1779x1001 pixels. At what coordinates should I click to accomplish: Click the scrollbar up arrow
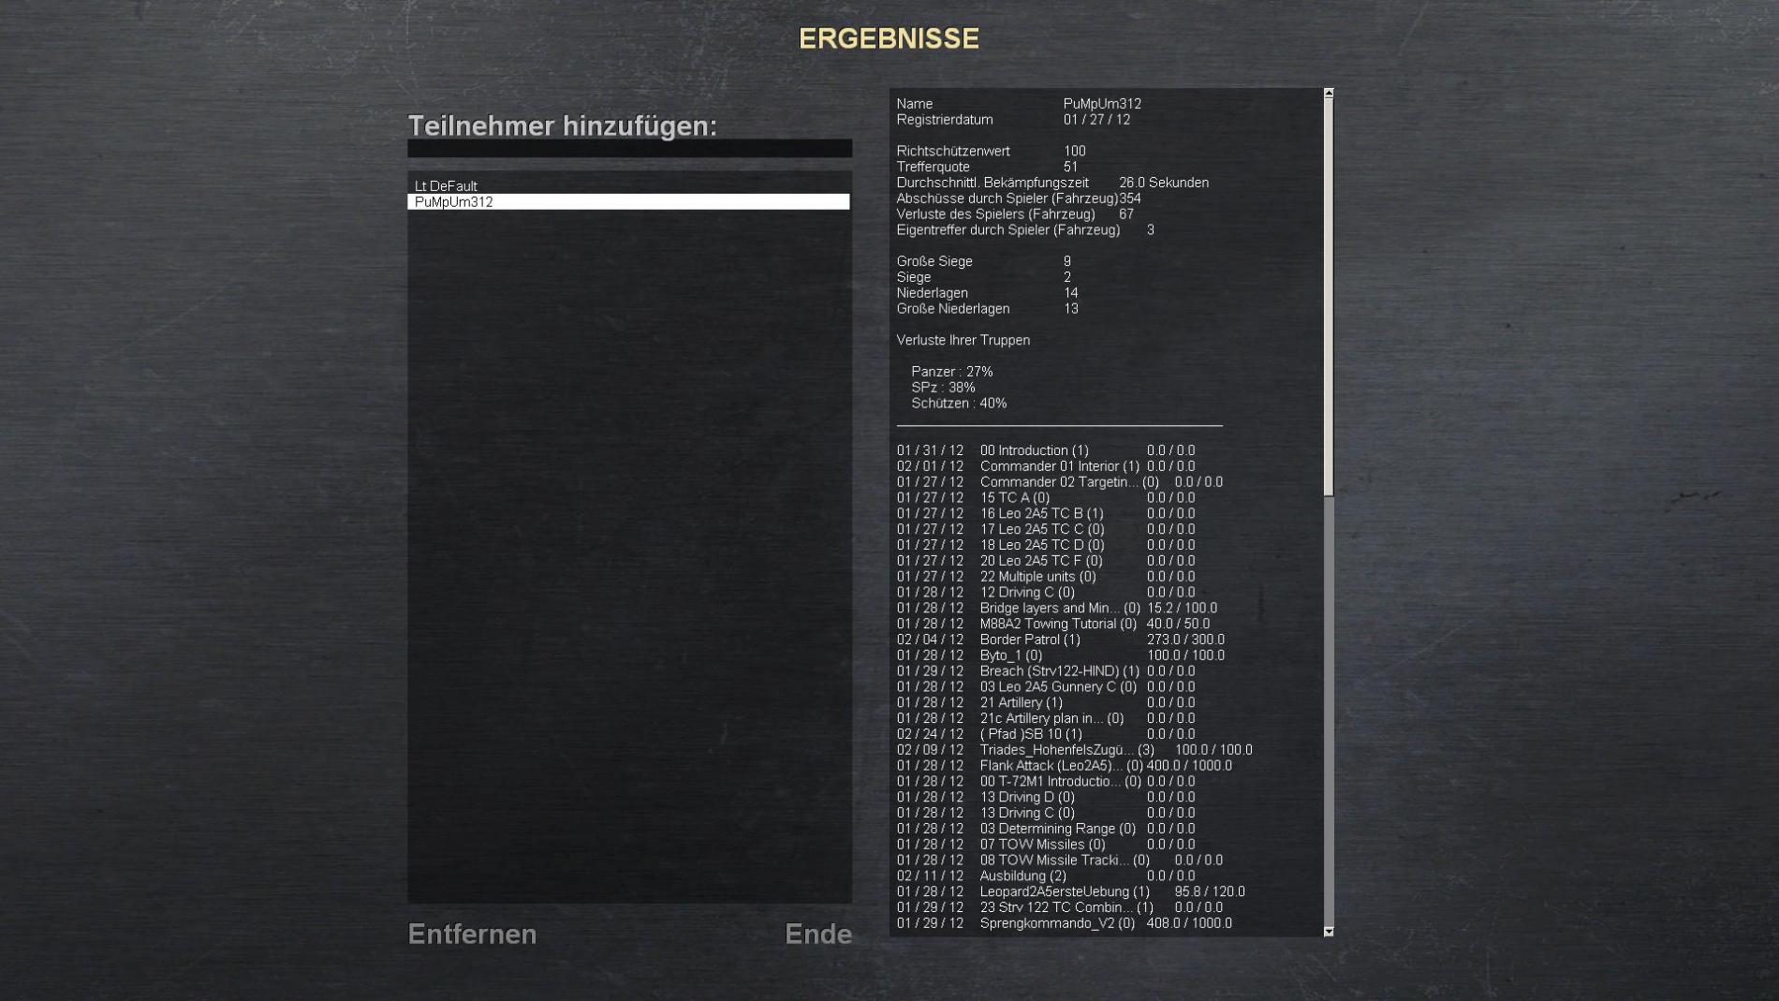tap(1328, 94)
